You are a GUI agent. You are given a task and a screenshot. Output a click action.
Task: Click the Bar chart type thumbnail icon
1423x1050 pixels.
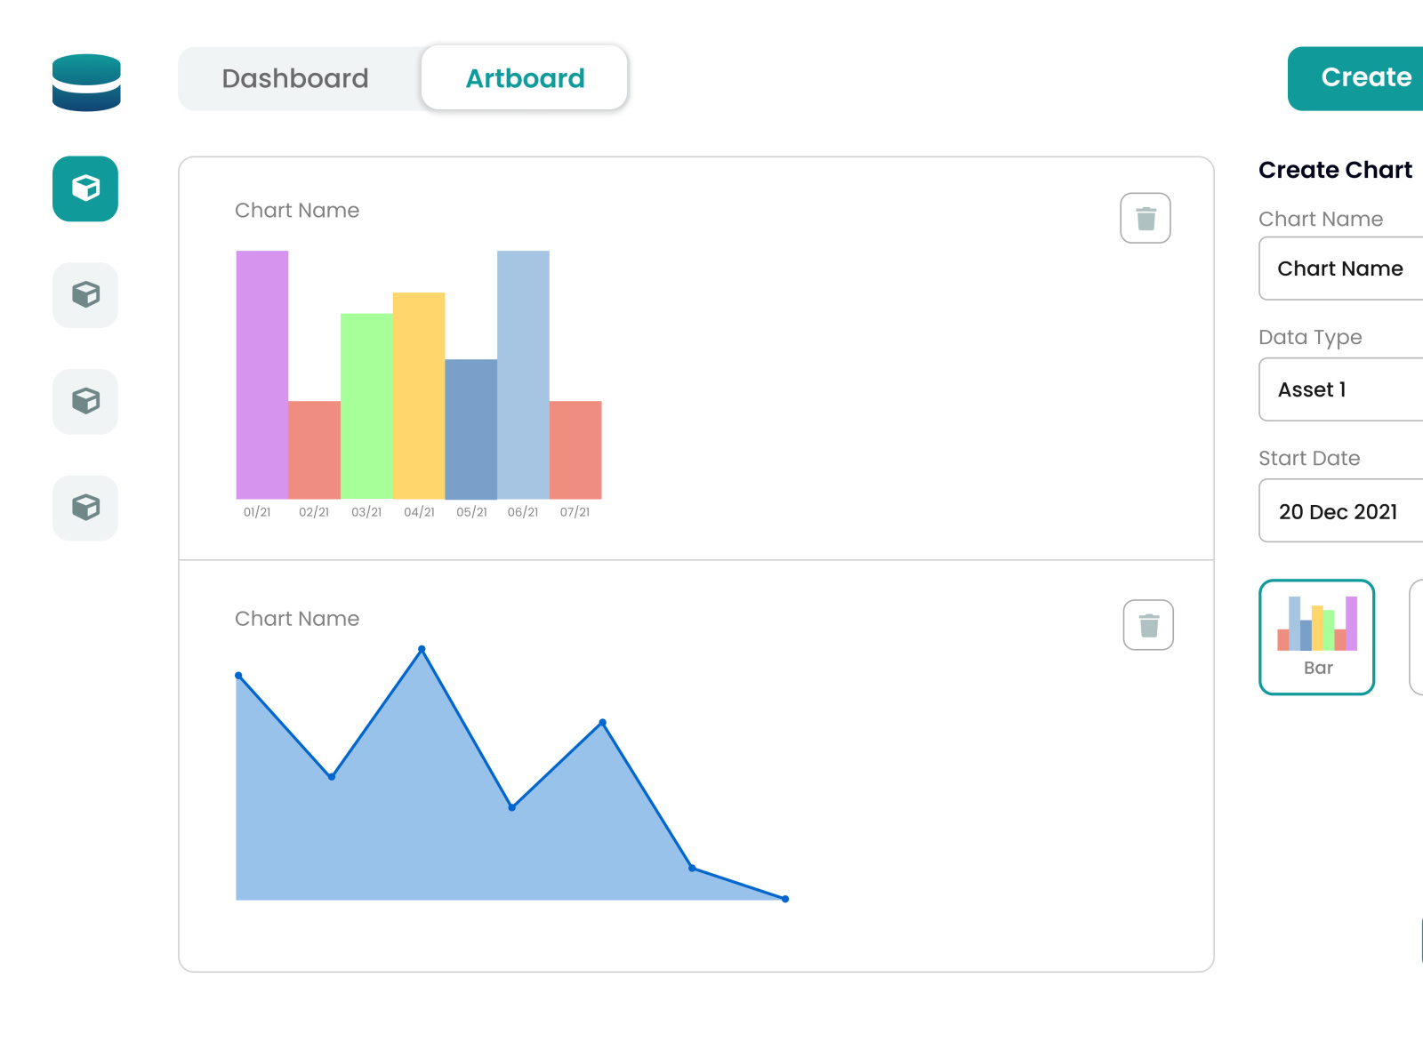1316,622
